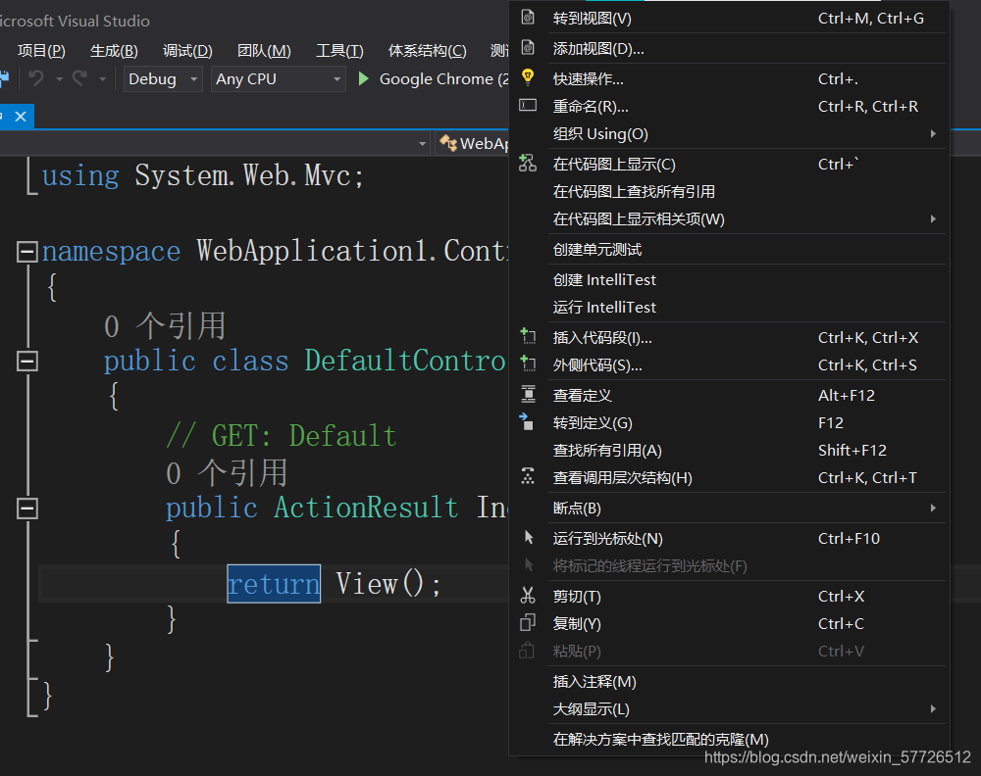This screenshot has width=981, height=776.
Task: Choose 外侧代码(S)... entry
Action: click(x=730, y=364)
